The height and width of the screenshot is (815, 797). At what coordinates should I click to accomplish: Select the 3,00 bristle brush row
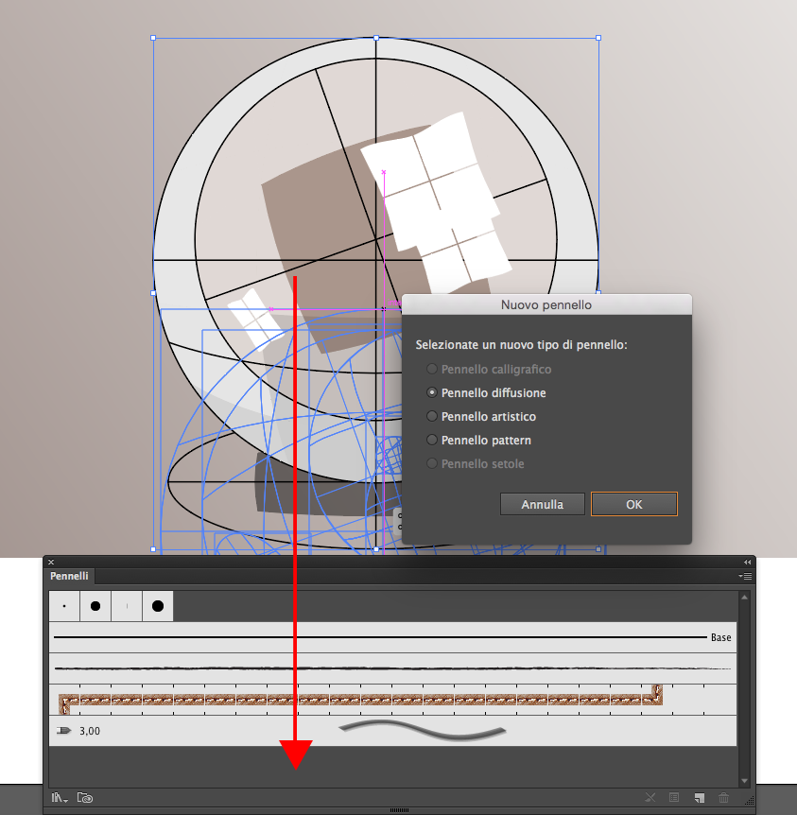click(392, 731)
